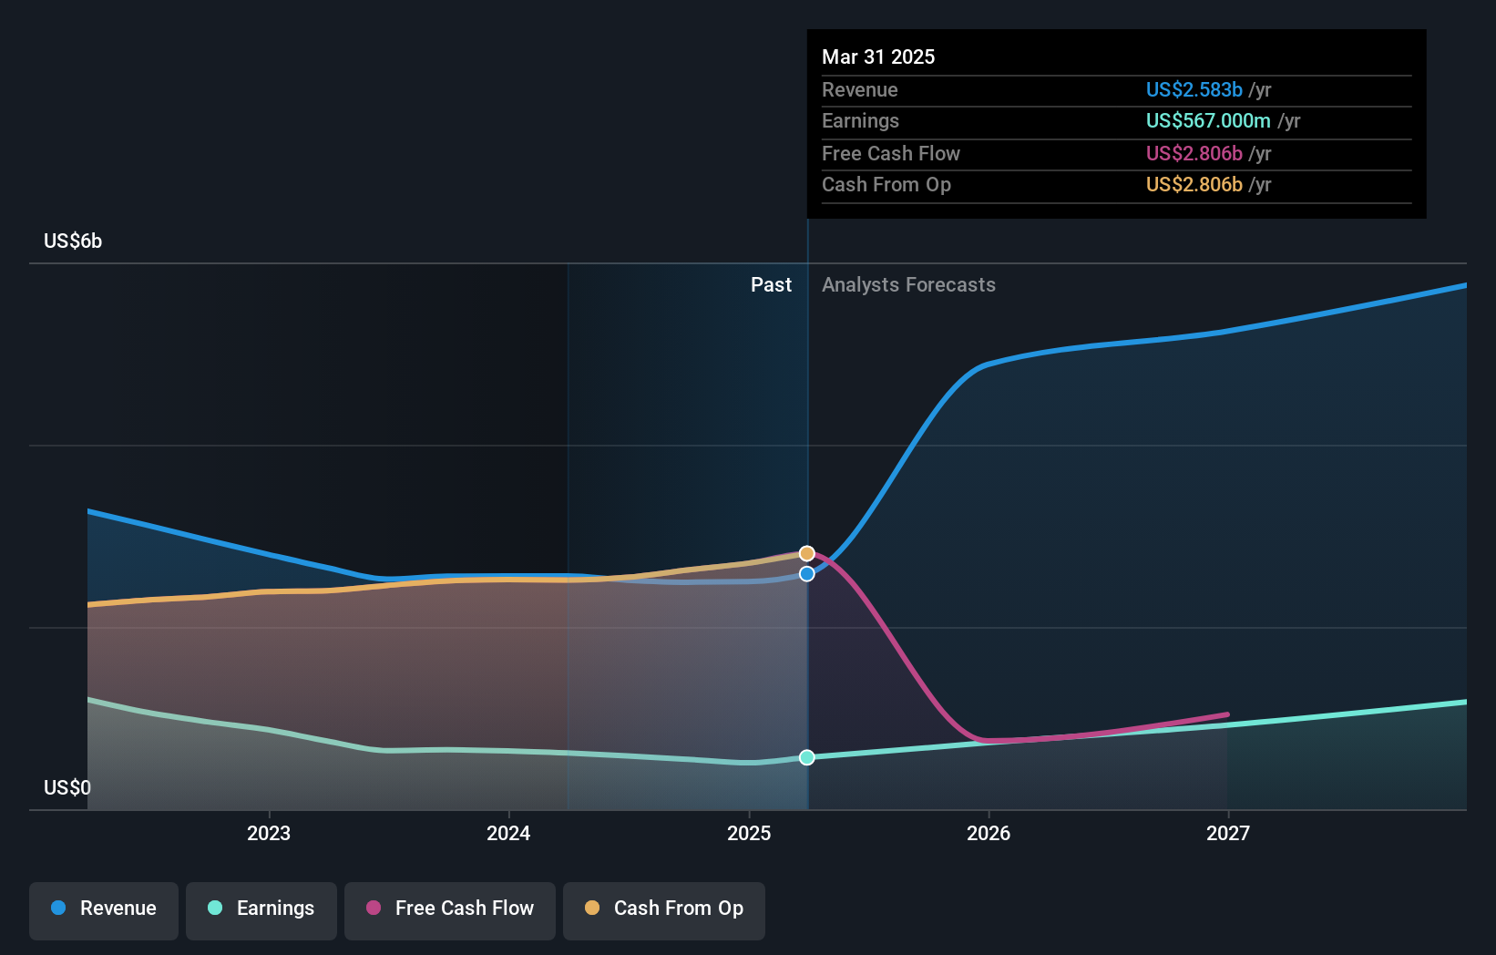Image resolution: width=1496 pixels, height=955 pixels.
Task: Click the Earnings row label in tooltip
Action: click(860, 121)
